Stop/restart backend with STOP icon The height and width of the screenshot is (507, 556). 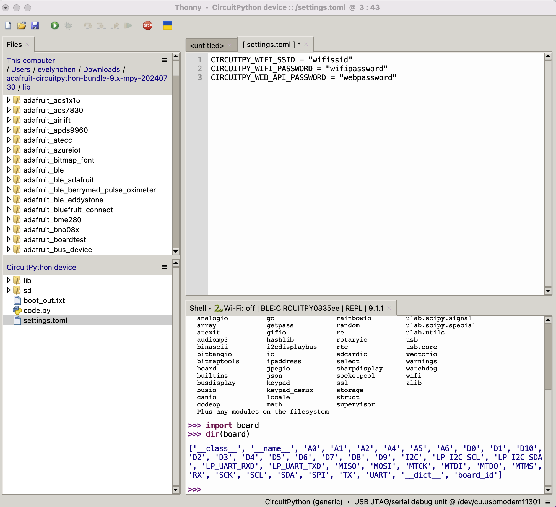coord(148,26)
